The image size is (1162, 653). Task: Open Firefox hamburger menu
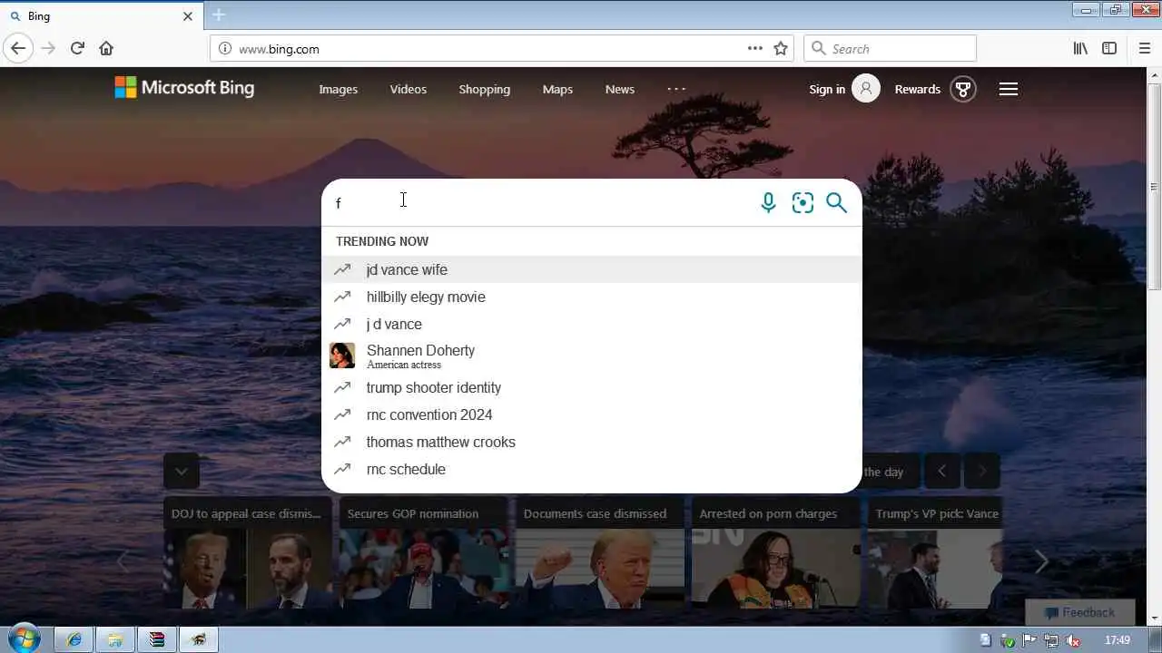click(1144, 48)
